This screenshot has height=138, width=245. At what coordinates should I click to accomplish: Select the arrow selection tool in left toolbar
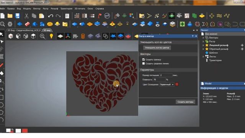point(2,34)
